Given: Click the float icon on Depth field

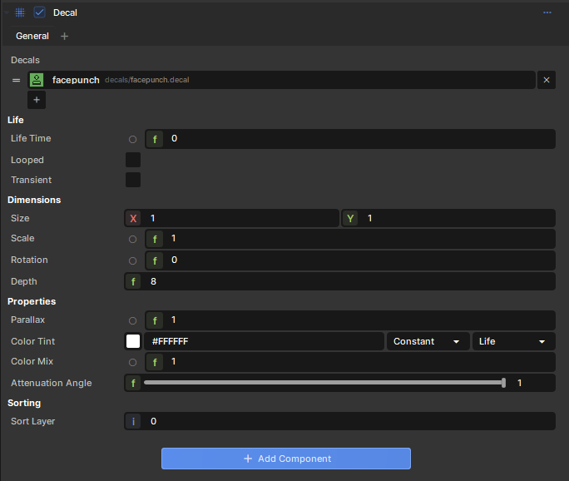Looking at the screenshot, I should coord(133,281).
